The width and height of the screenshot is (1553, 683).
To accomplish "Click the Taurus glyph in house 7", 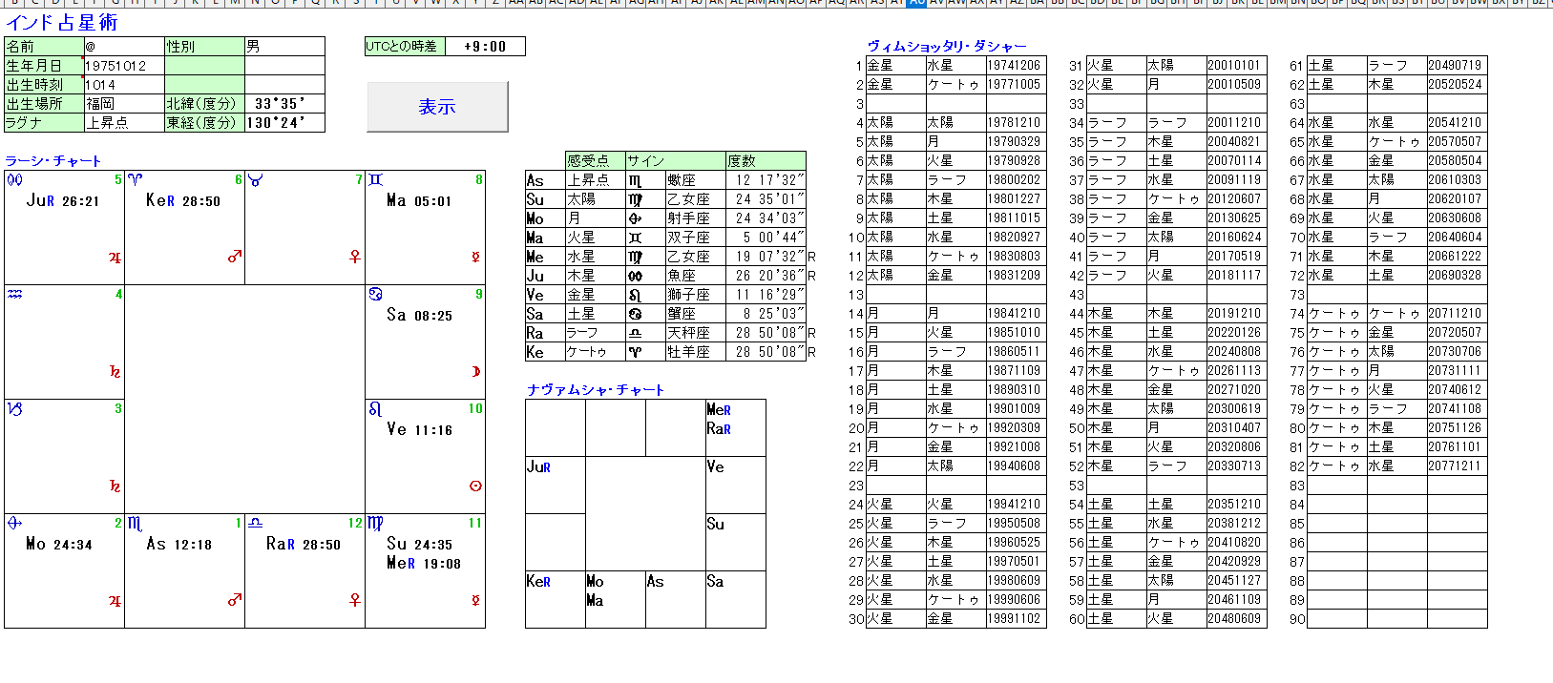I will tap(255, 180).
